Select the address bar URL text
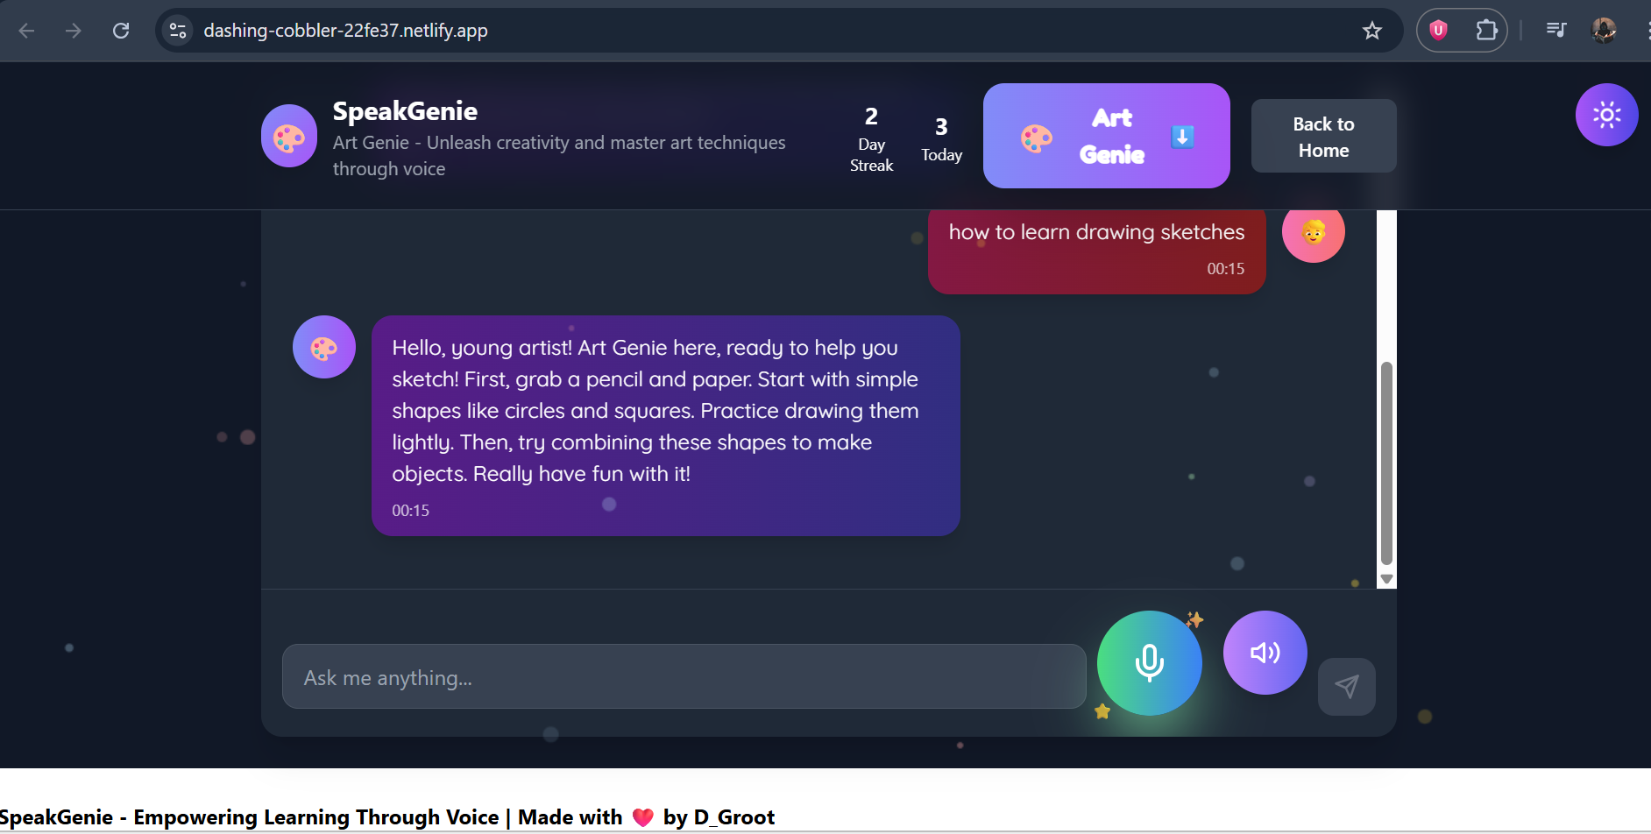The width and height of the screenshot is (1651, 834). pos(345,31)
